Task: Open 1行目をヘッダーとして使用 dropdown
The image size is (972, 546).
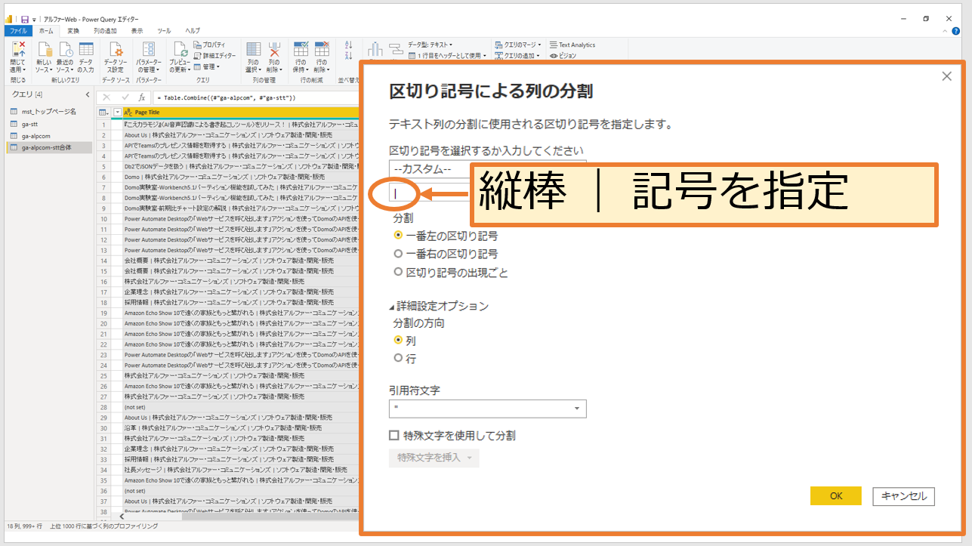Action: pos(446,56)
